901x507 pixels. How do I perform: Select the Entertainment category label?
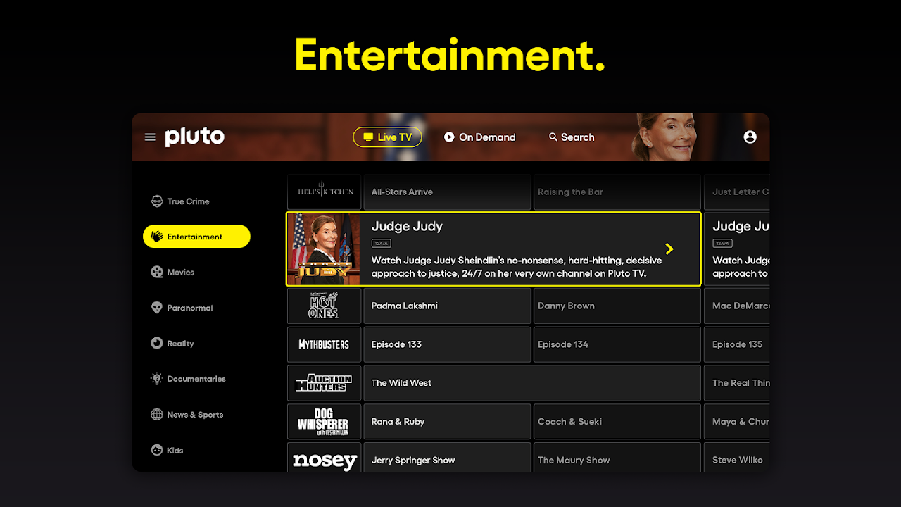pyautogui.click(x=195, y=237)
